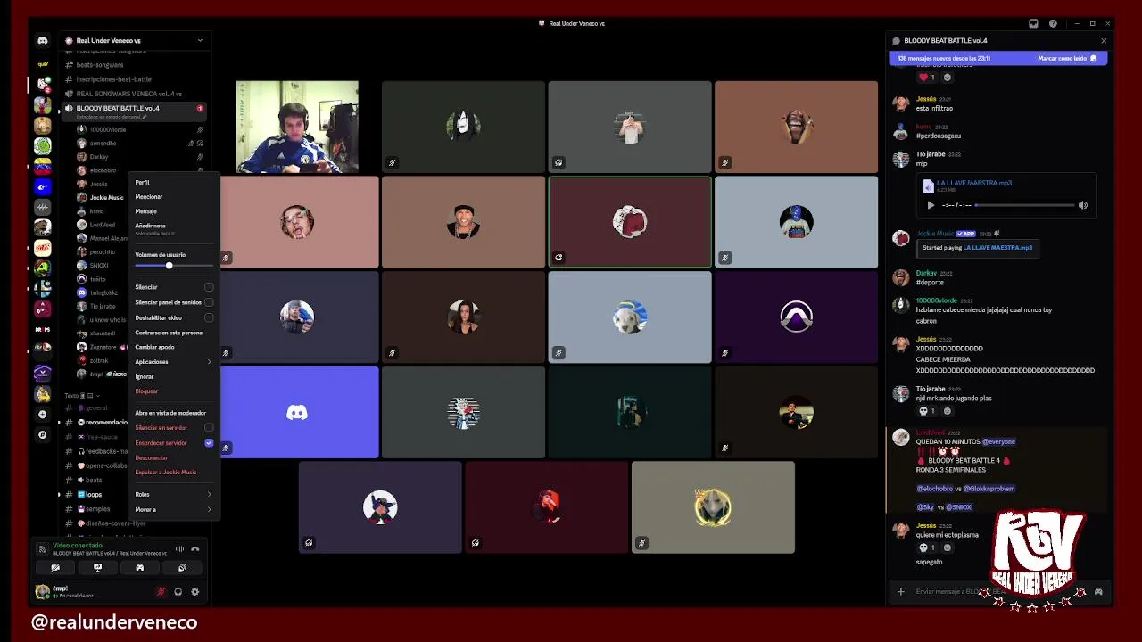The width and height of the screenshot is (1142, 642).
Task: Select the blue Discord logo participant tile
Action: point(299,412)
